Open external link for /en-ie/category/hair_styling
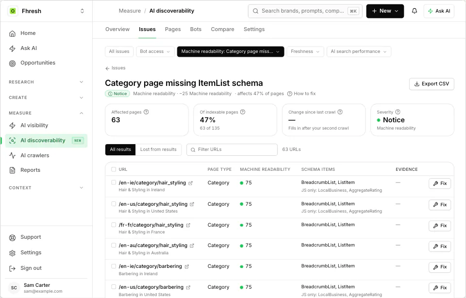Screen dimensions: 466x298 tap(190, 183)
